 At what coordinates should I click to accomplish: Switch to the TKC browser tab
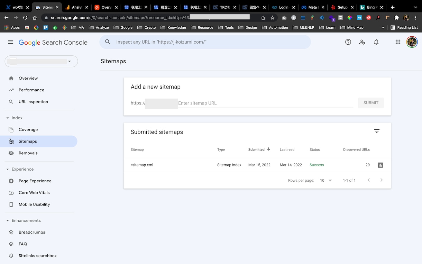(224, 7)
